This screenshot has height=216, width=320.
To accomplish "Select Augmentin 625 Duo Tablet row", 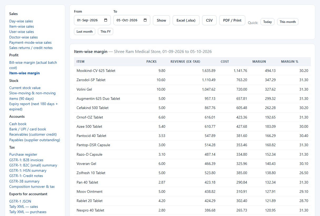I will click(x=192, y=99).
